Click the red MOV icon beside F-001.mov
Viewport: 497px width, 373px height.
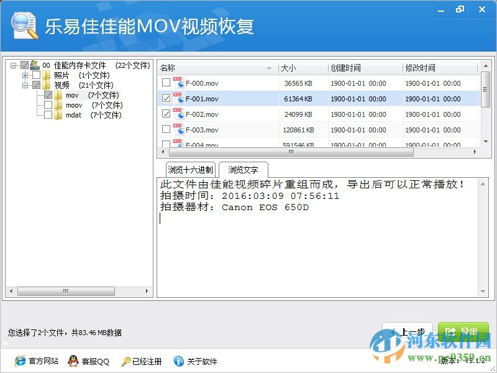(x=180, y=98)
